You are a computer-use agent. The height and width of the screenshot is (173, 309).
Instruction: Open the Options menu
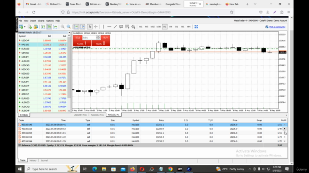50,21
